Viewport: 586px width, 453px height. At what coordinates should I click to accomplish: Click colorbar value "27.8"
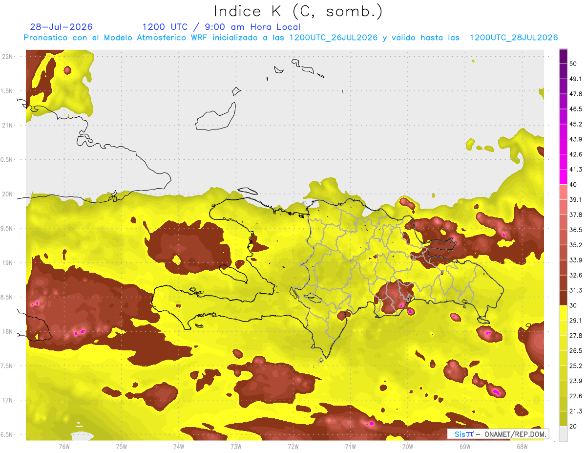(576, 336)
